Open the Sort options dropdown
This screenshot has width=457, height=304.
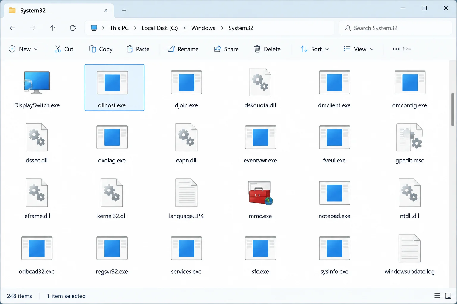pos(315,49)
